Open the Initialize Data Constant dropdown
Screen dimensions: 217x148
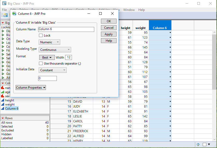click(53, 70)
